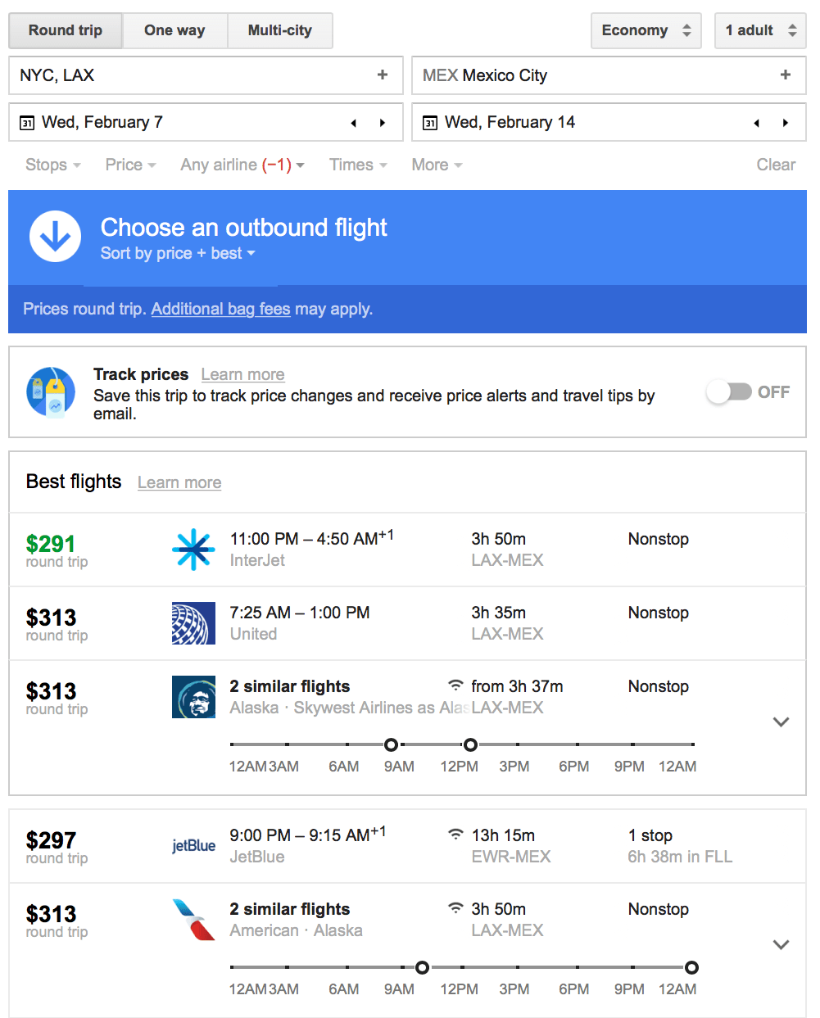Screen dimensions: 820x1018
Task: Open the Stops filter
Action: point(52,165)
